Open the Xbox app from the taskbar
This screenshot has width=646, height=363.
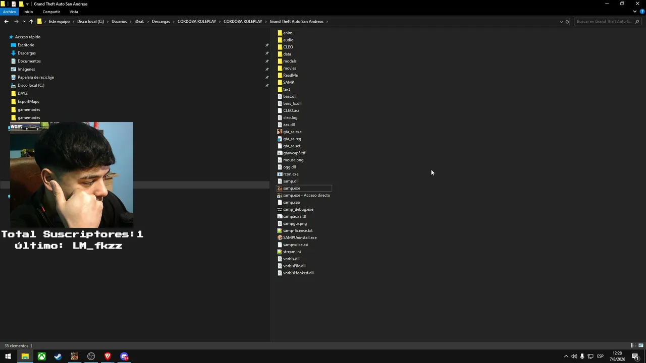click(x=41, y=356)
